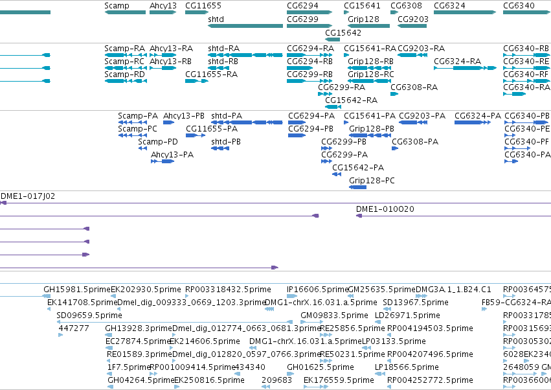Select transcript shtd-RA
The image size is (551, 390).
click(x=223, y=49)
